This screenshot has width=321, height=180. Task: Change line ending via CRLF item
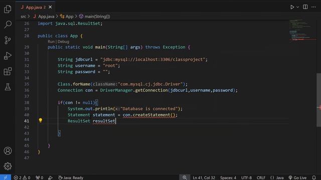coord(261,177)
